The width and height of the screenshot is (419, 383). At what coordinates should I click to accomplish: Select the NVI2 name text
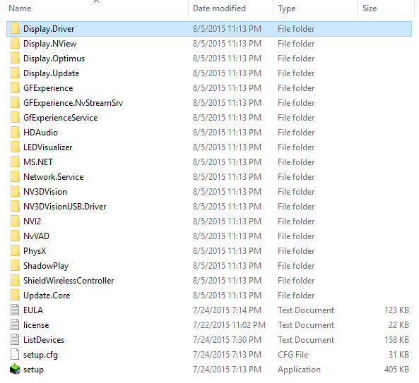pos(32,221)
